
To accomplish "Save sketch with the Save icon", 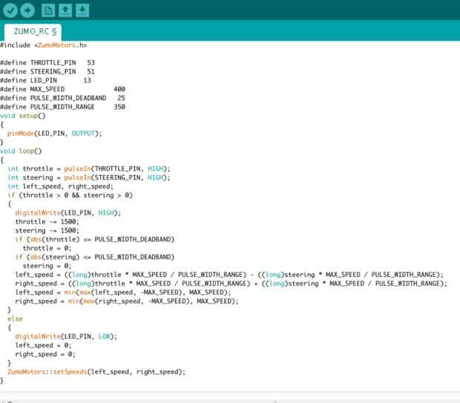I will point(82,10).
